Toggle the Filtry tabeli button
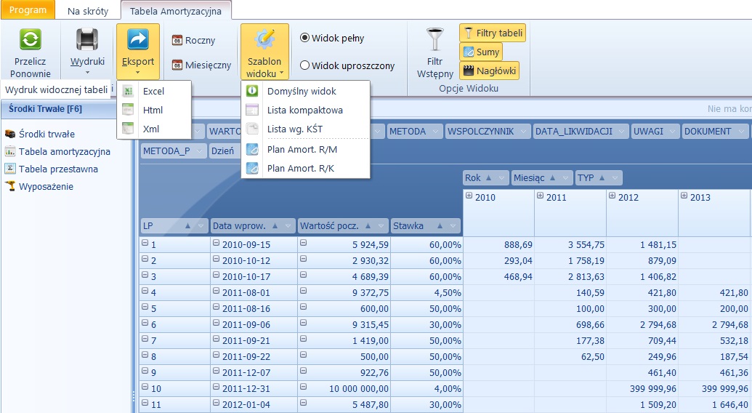 click(493, 33)
